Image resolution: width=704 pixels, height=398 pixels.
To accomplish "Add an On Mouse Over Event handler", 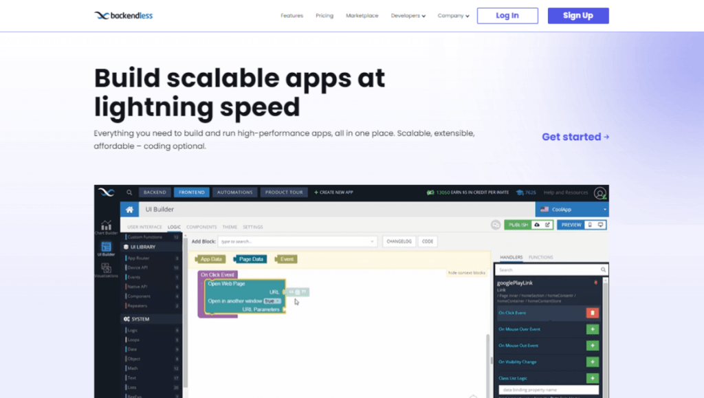I will point(592,329).
